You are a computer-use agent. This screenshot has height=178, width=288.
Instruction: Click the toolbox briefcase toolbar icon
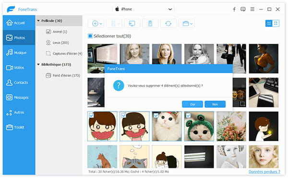(186, 24)
